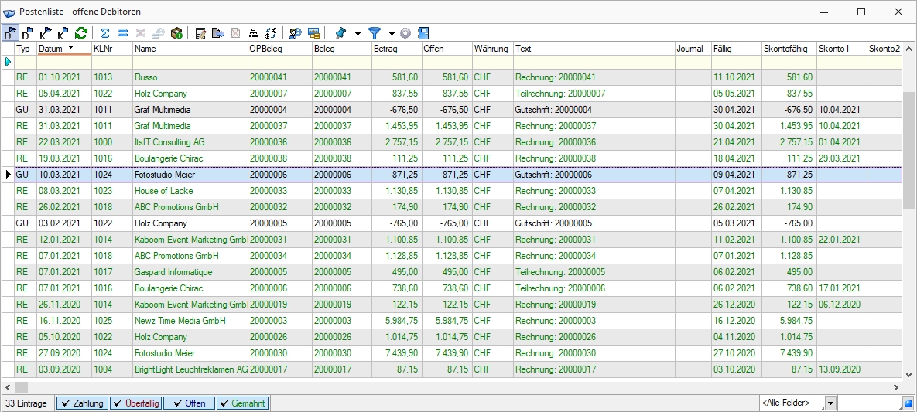Sort by the Name column header
Screen dimensions: 917x412
coord(190,49)
